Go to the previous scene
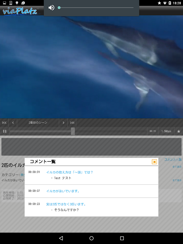 13,123
